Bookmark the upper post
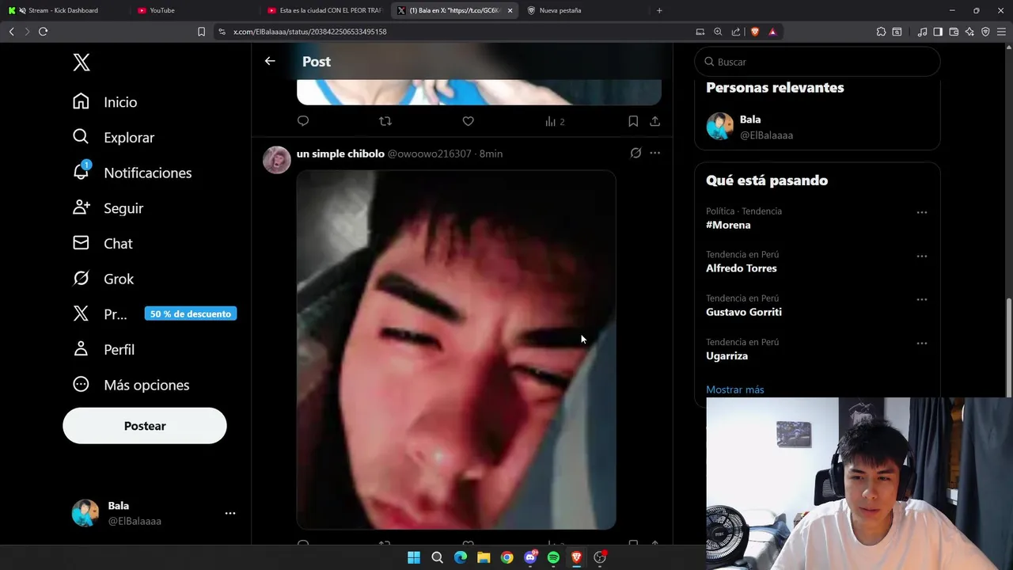This screenshot has width=1013, height=570. click(x=633, y=121)
